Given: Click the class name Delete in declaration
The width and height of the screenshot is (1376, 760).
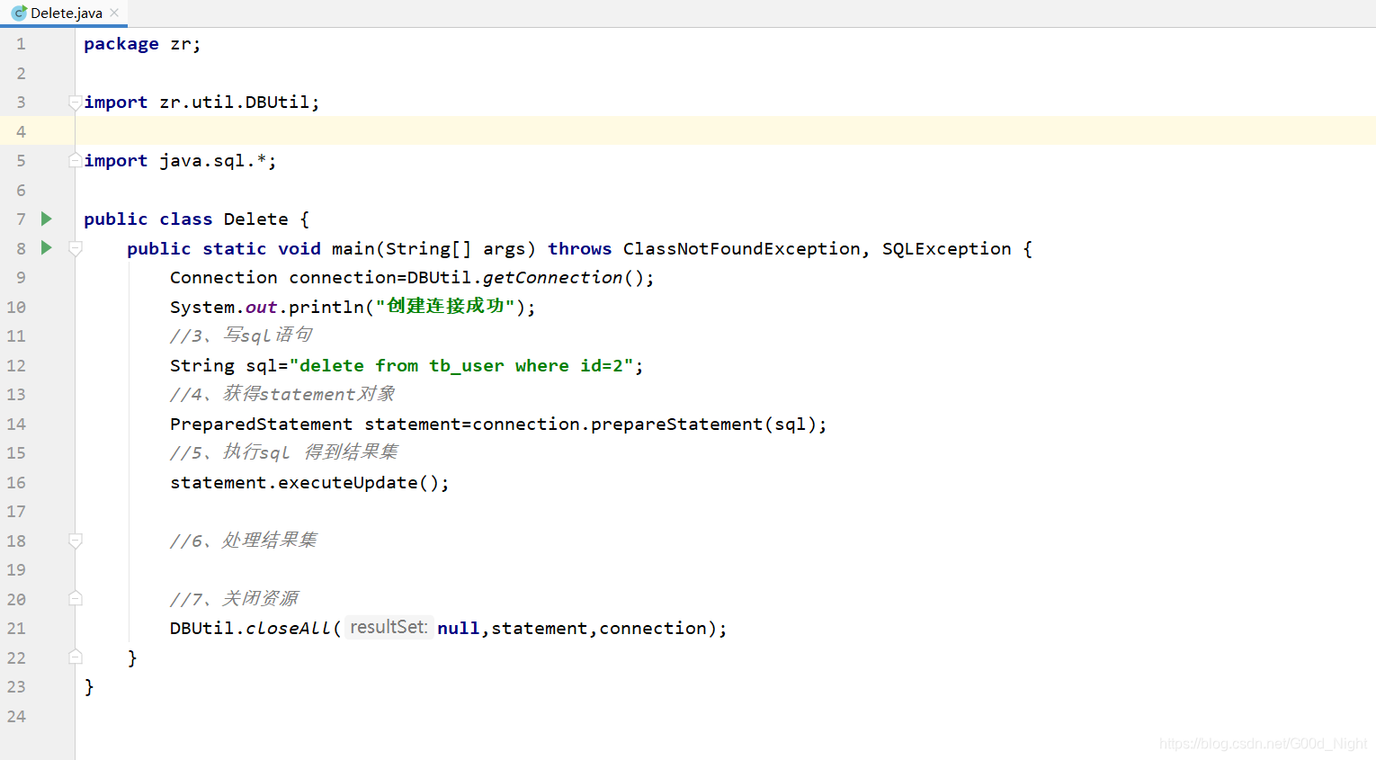Looking at the screenshot, I should pos(255,219).
